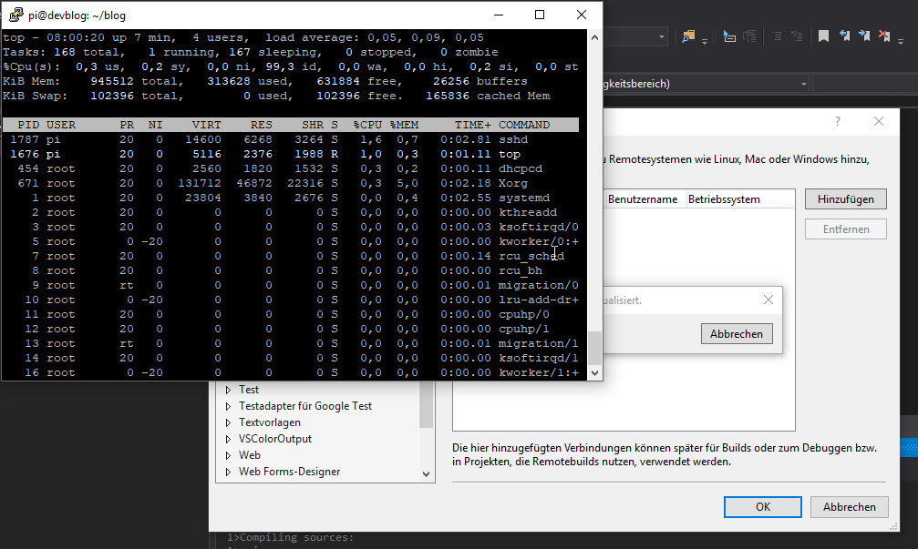Click the Benutzername column header
This screenshot has height=549, width=918.
[x=644, y=199]
